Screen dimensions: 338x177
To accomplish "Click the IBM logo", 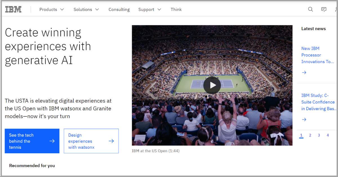I will click(13, 9).
